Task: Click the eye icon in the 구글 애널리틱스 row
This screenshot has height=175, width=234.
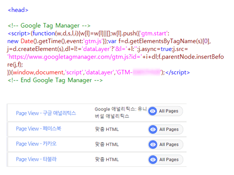Action: coord(152,111)
